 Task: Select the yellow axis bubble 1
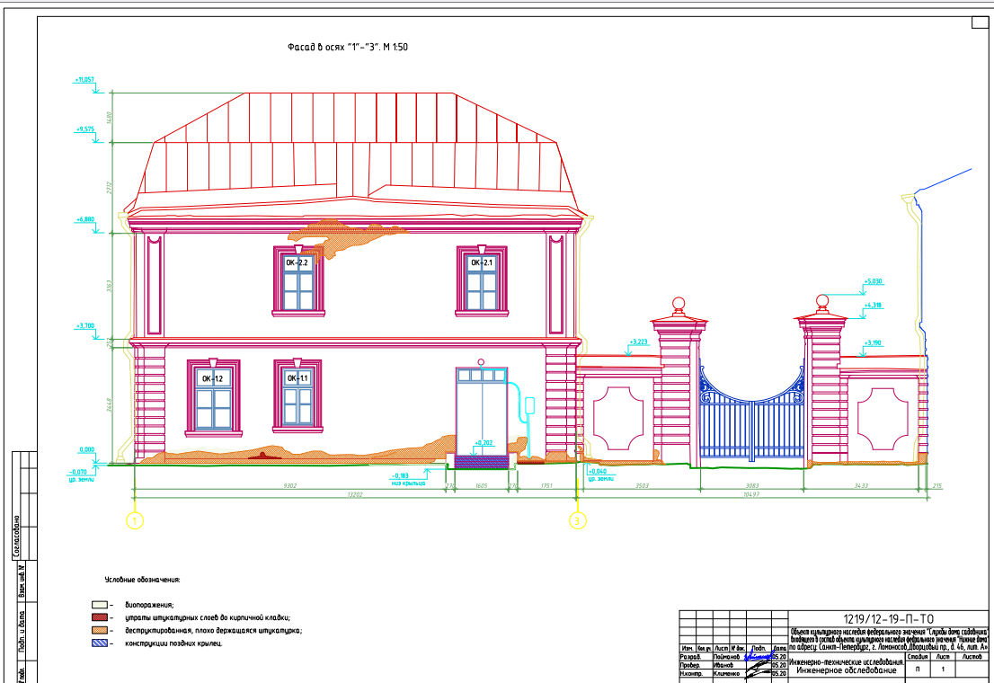pos(135,520)
